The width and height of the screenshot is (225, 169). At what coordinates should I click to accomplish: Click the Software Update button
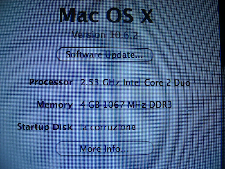105,54
